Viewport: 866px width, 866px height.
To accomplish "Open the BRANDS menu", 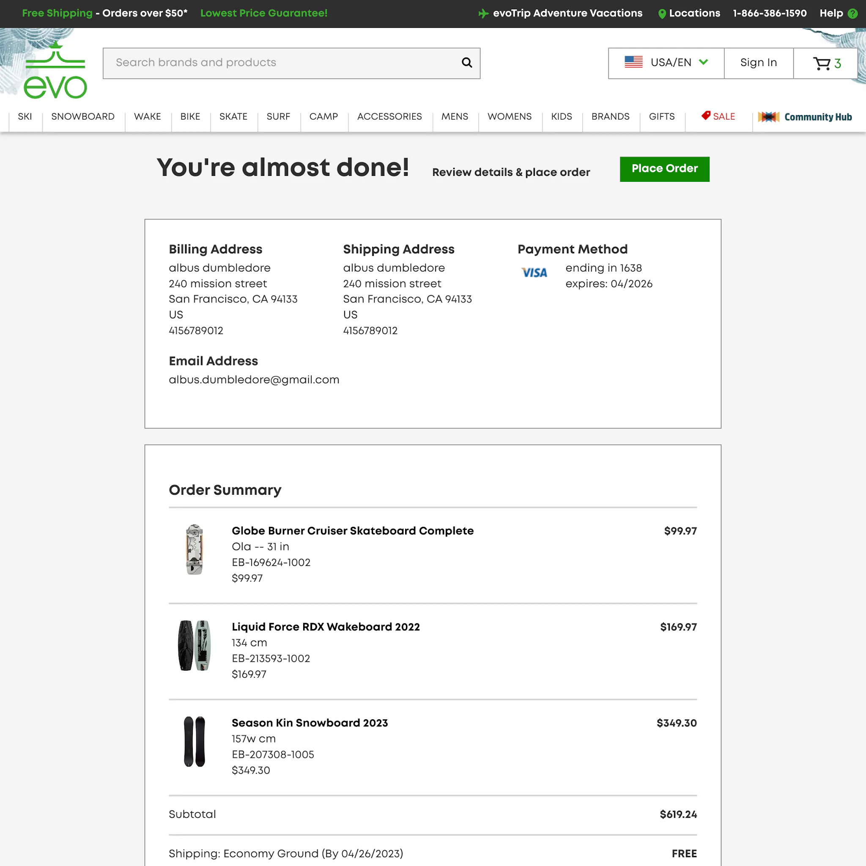I will pos(610,117).
